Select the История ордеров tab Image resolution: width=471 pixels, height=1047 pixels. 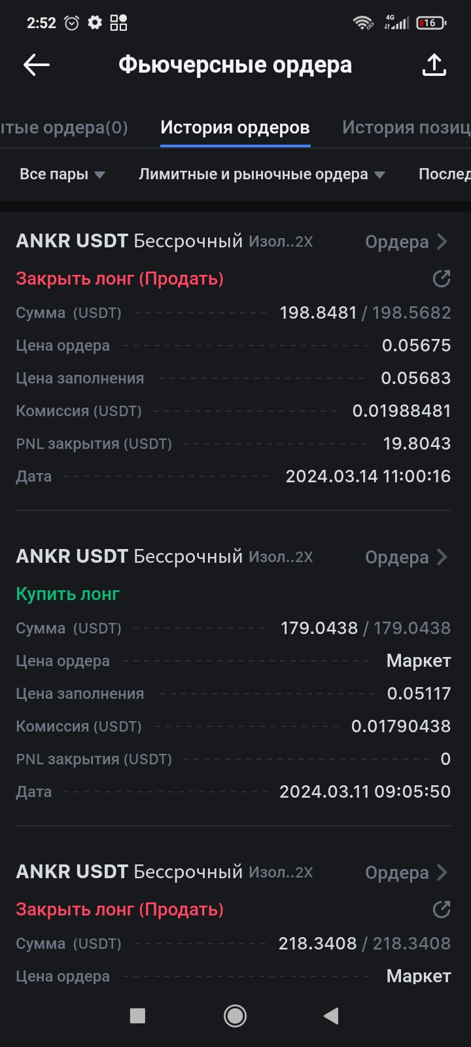pyautogui.click(x=235, y=128)
